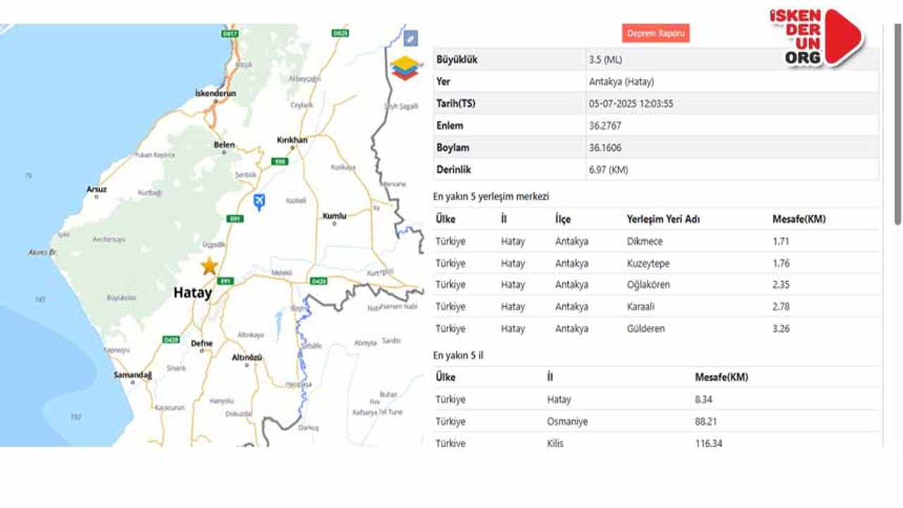
Task: Click the Dikmece settlement row
Action: click(656, 241)
